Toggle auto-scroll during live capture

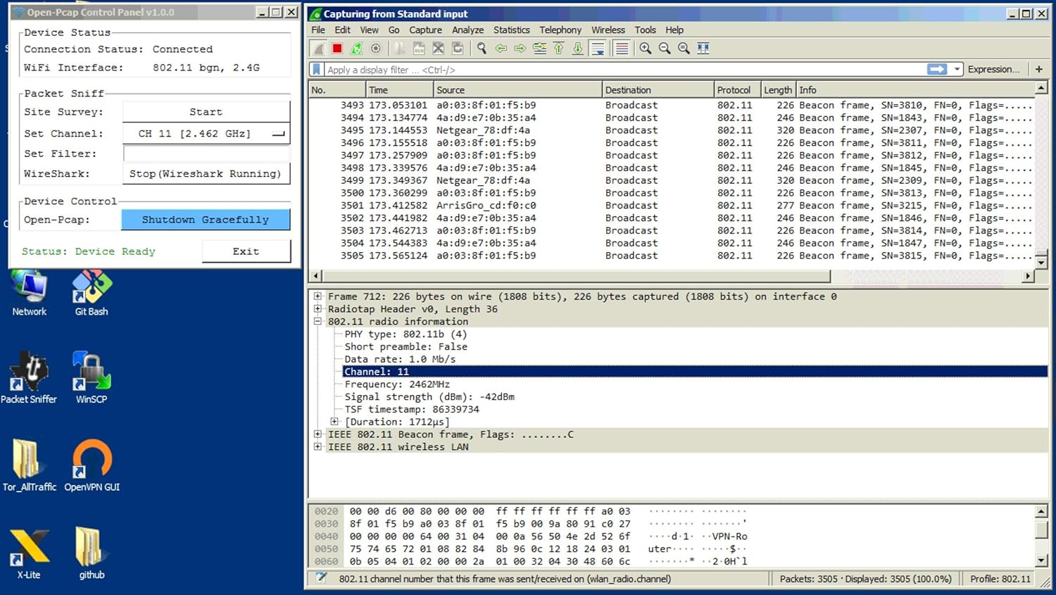tap(598, 49)
